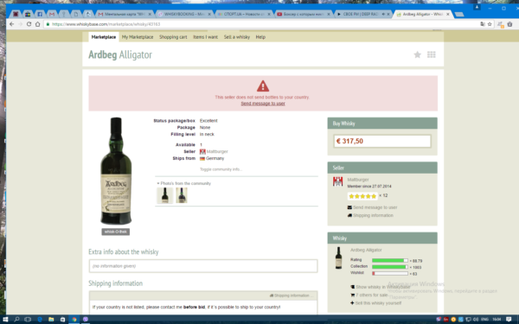Click the browser reload page icon
The width and height of the screenshot is (519, 324).
tap(29, 24)
